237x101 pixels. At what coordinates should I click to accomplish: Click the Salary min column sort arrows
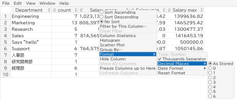[x=164, y=10]
